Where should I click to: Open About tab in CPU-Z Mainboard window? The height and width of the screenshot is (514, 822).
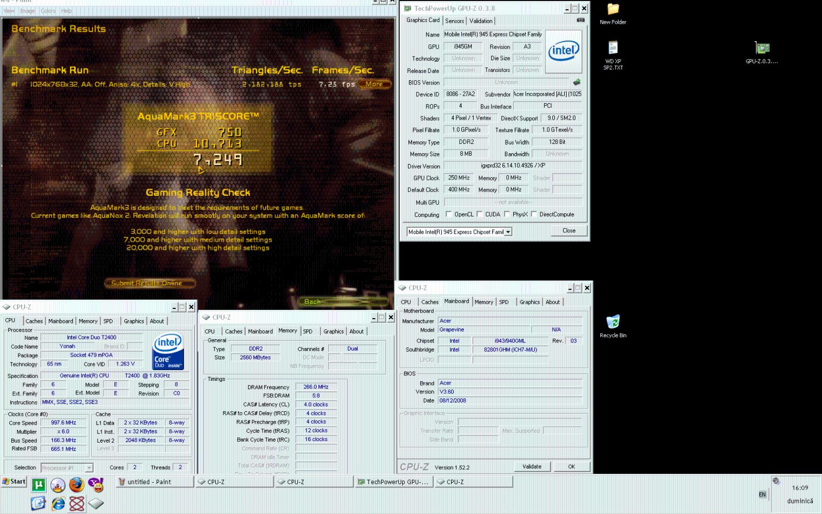coord(553,302)
